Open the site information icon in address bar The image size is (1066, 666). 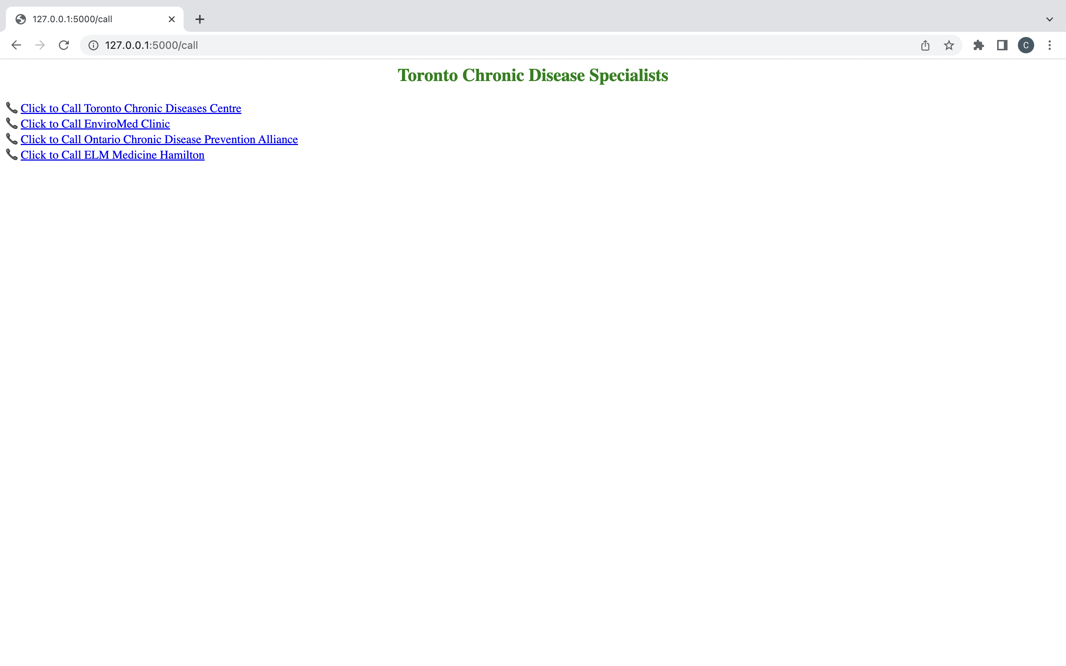point(93,46)
